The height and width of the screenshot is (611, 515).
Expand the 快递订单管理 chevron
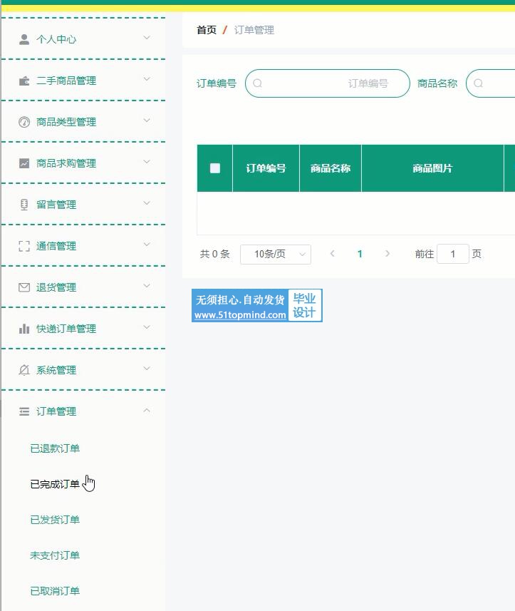pyautogui.click(x=147, y=327)
